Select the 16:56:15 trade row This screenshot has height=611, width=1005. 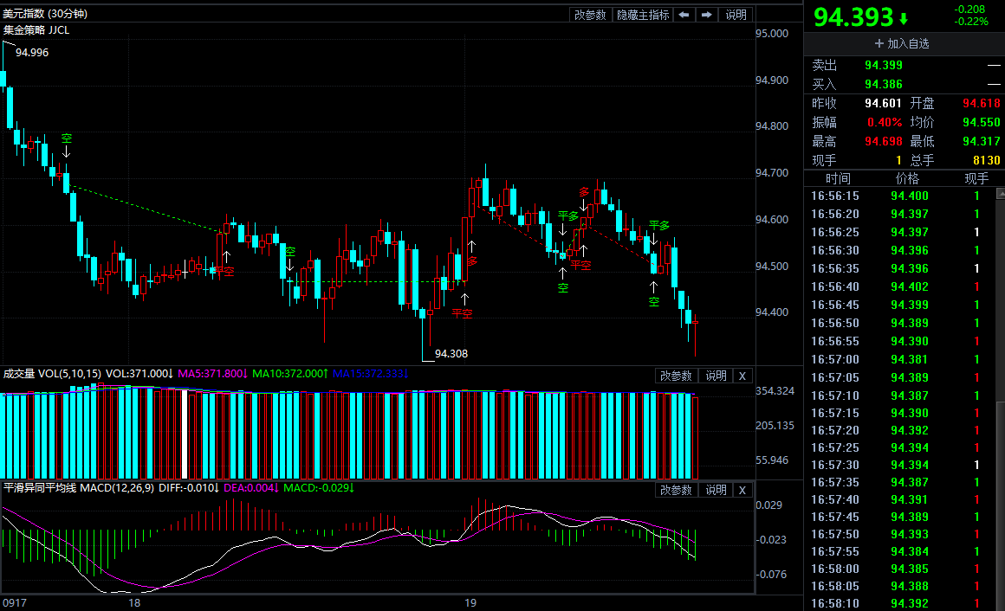pyautogui.click(x=900, y=196)
